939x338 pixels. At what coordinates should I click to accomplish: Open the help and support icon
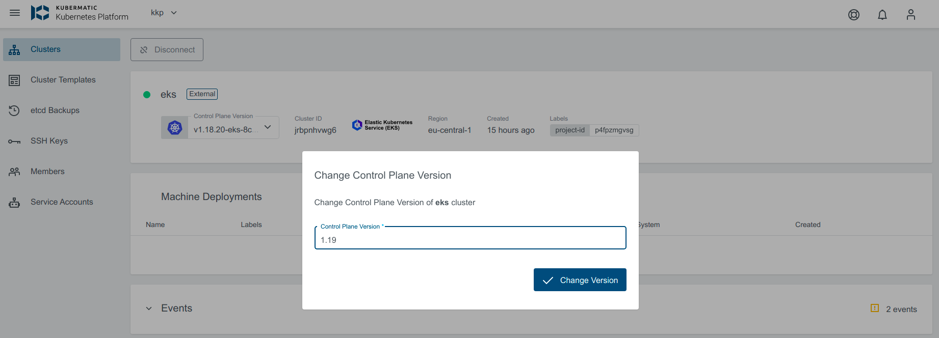(x=853, y=15)
